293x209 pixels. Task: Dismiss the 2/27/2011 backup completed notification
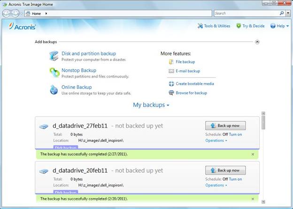[253, 154]
